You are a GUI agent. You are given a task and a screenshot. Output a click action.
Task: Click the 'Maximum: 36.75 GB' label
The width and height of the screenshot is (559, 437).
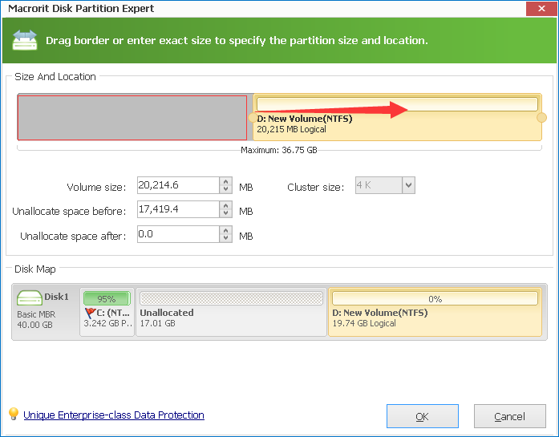pyautogui.click(x=279, y=150)
